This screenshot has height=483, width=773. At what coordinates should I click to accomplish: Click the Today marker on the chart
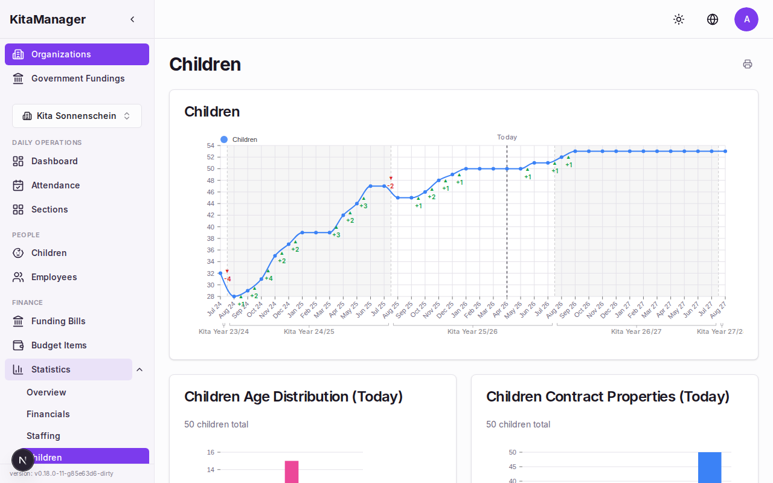click(507, 137)
